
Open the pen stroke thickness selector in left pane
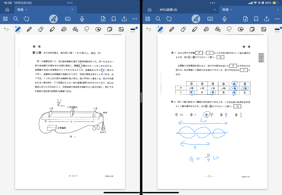[x=133, y=29]
